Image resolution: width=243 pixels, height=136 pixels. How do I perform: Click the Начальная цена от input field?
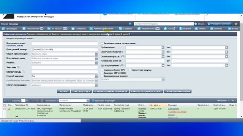point(145,61)
